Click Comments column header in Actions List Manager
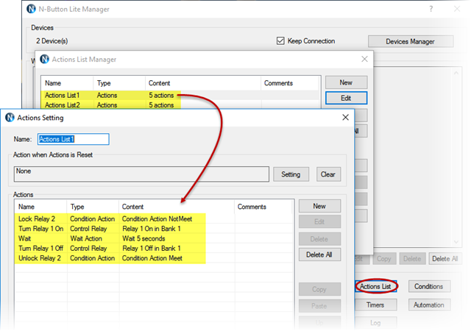 290,83
